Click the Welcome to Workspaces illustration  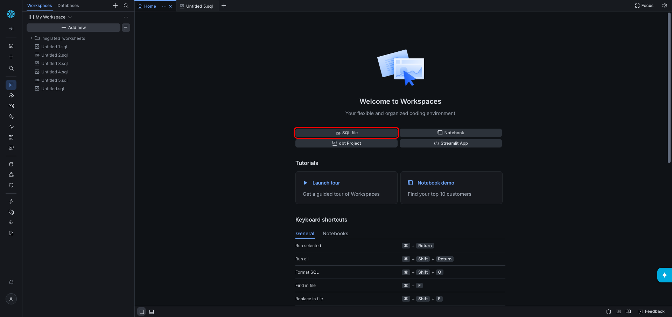[401, 67]
